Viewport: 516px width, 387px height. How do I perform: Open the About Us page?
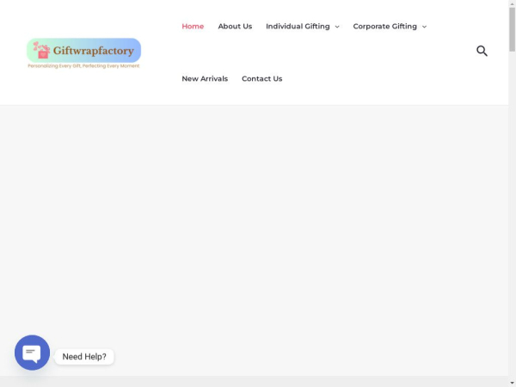pos(235,27)
